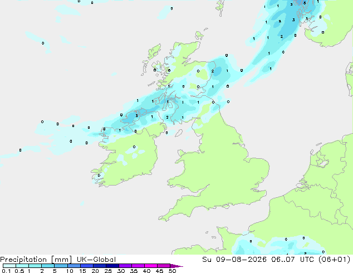Click the '25' legend label
Viewport: 353px width, 273px height.
108,271
